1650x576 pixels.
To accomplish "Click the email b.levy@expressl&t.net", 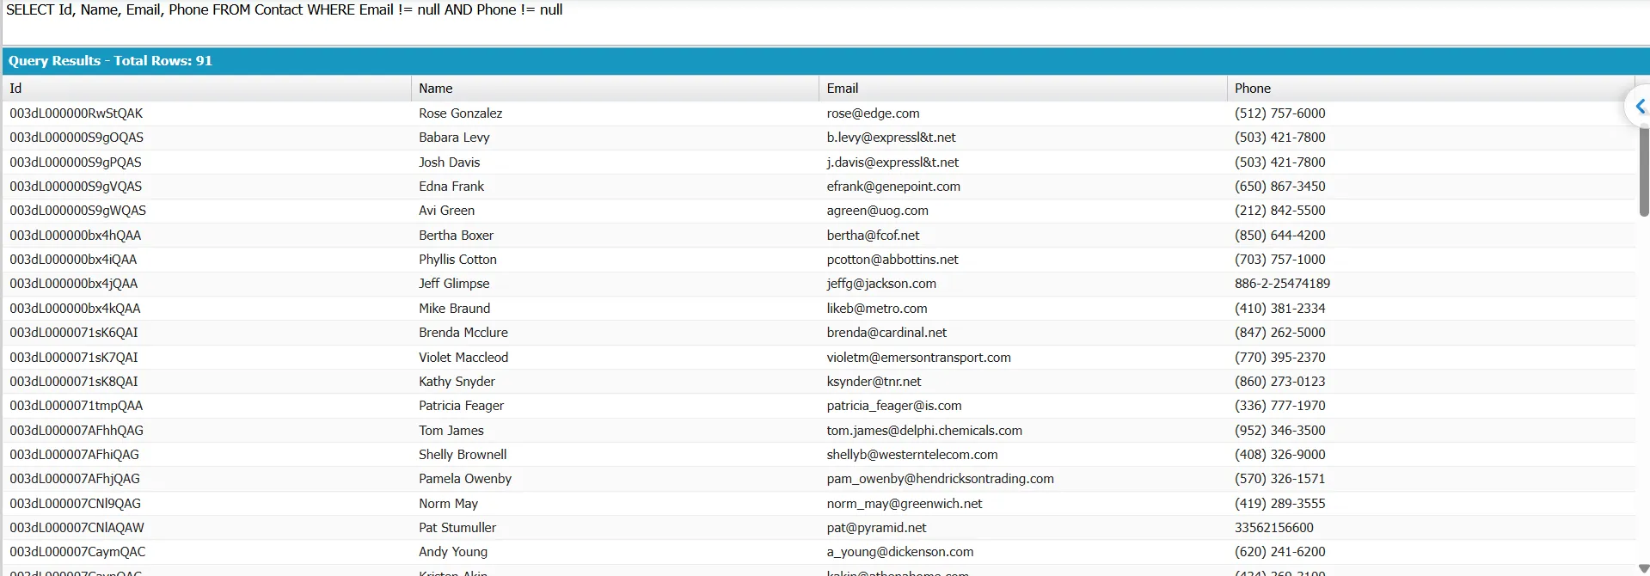I will click(x=891, y=138).
